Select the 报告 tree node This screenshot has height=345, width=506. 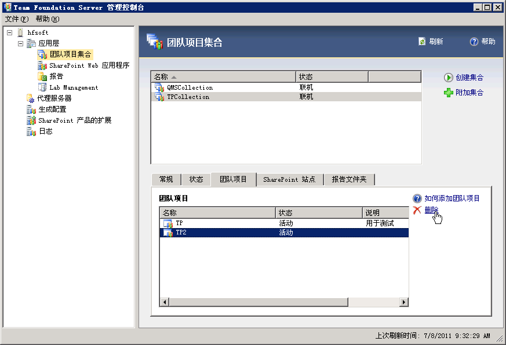coord(56,76)
